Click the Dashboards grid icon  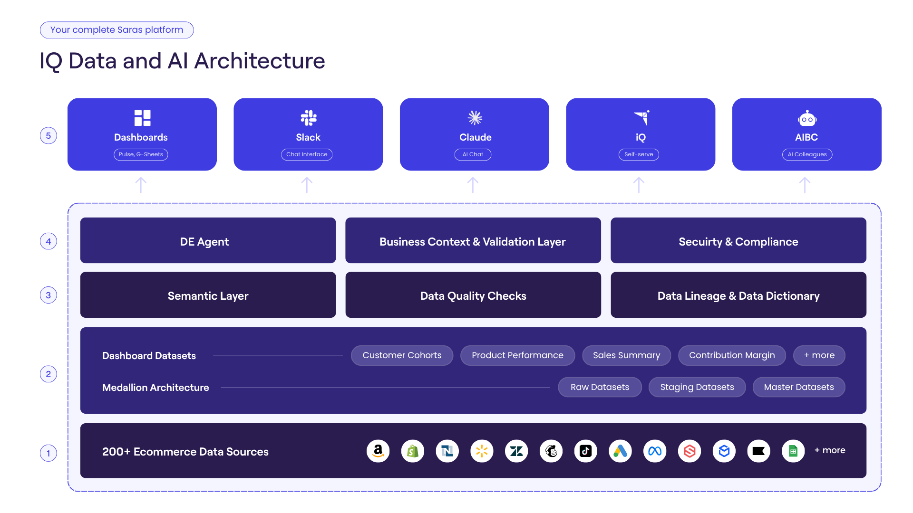coord(142,118)
